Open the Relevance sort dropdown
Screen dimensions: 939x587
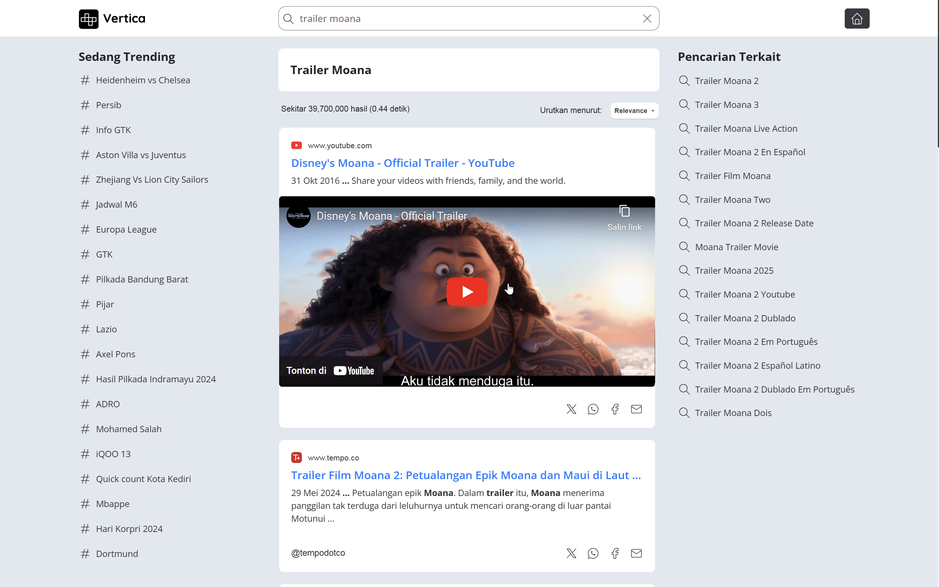coord(634,111)
